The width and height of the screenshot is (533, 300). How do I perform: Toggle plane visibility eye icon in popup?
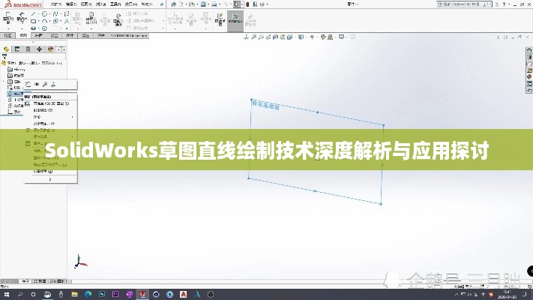pos(37,84)
